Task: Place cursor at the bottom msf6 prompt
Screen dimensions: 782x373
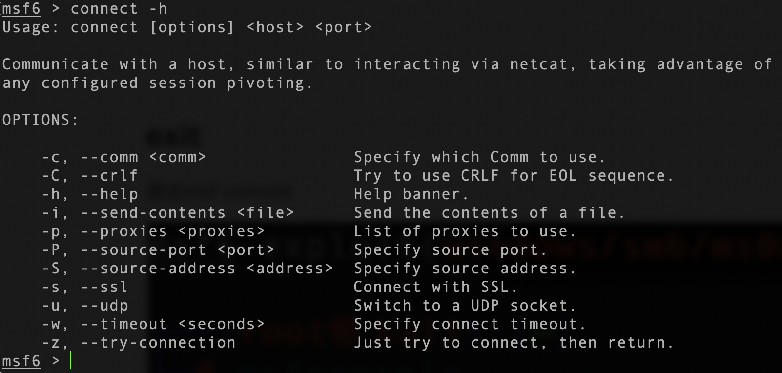Action: tap(71, 361)
